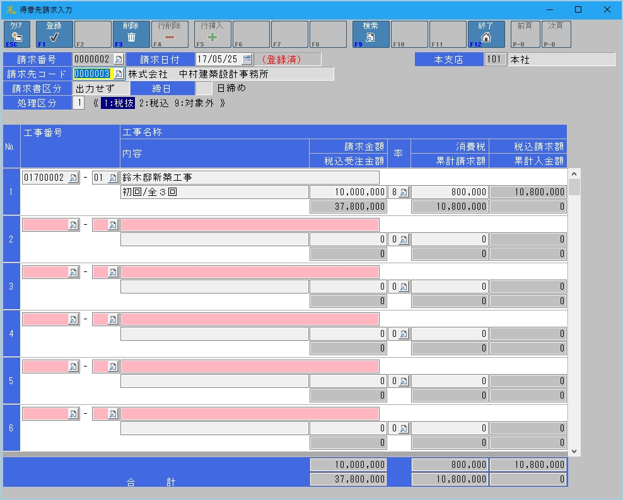The width and height of the screenshot is (623, 500).
Task: Open tax rate selector in row 2
Action: (x=404, y=239)
